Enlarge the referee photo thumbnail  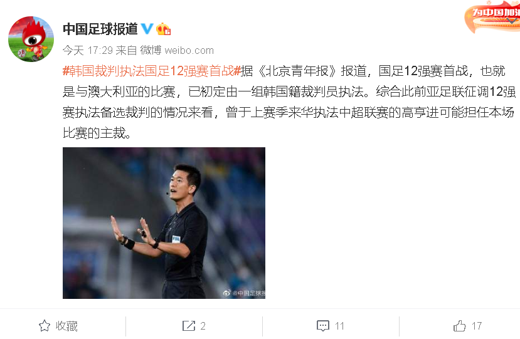tap(164, 223)
